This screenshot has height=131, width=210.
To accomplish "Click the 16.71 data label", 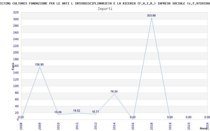I will coord(95,112).
